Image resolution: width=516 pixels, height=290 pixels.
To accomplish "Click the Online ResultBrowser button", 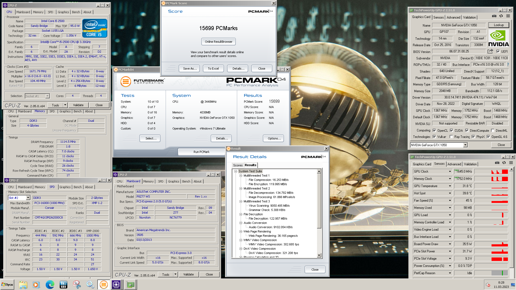I will pos(218,42).
